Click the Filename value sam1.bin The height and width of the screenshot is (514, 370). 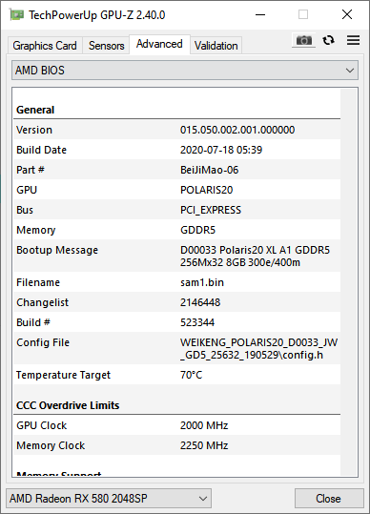[x=202, y=282]
